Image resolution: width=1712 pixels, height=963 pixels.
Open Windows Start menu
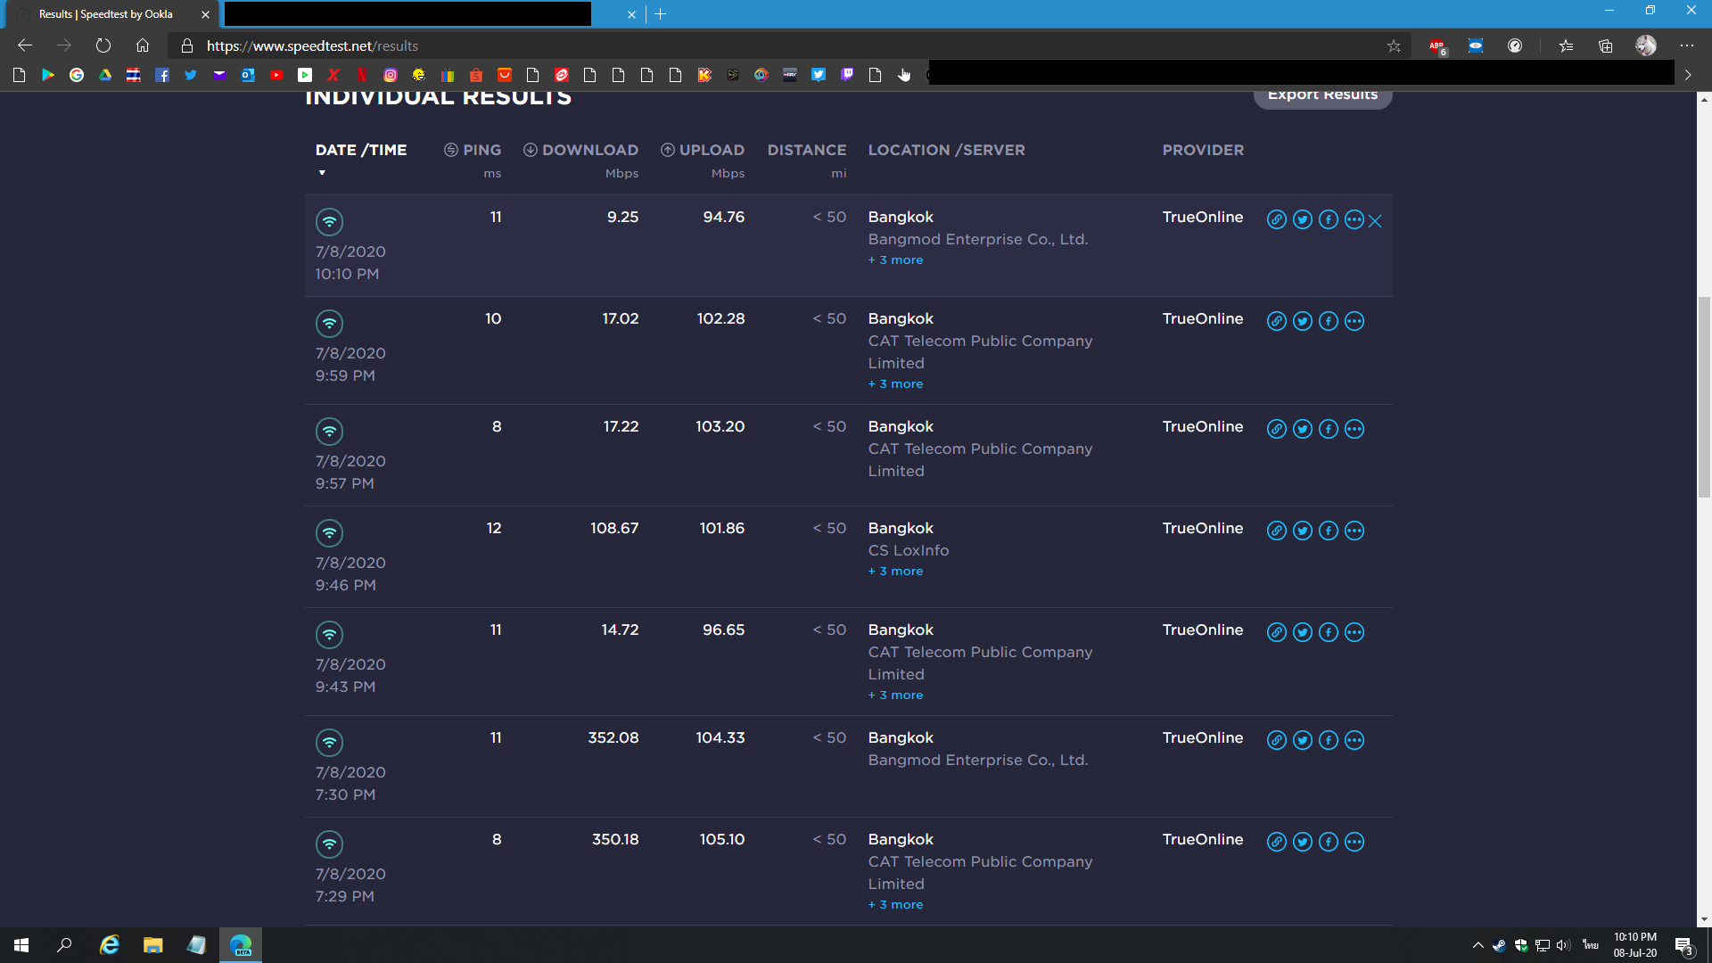pyautogui.click(x=21, y=945)
